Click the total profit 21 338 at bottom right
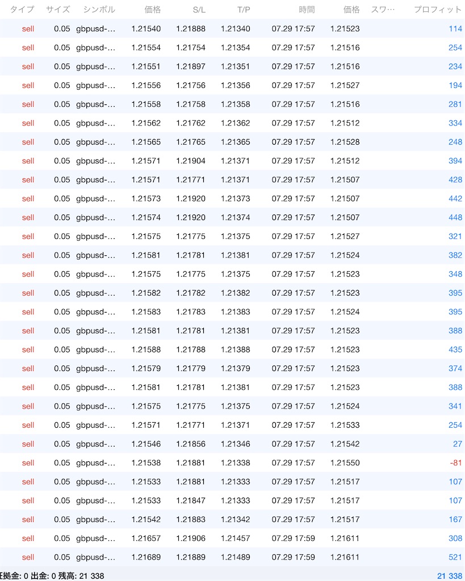The image size is (465, 581). click(450, 576)
